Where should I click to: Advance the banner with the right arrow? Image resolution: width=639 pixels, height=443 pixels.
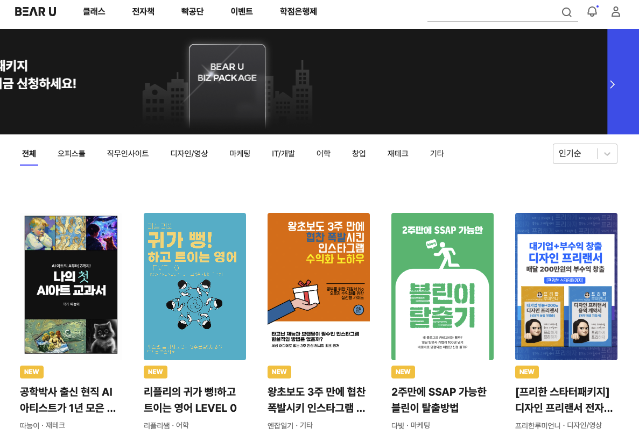pos(612,84)
